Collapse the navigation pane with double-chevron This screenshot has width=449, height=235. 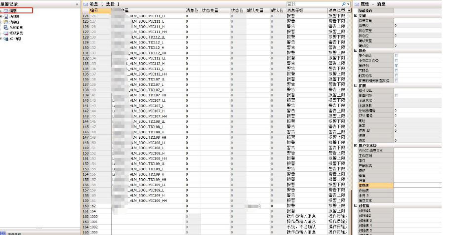(77, 4)
